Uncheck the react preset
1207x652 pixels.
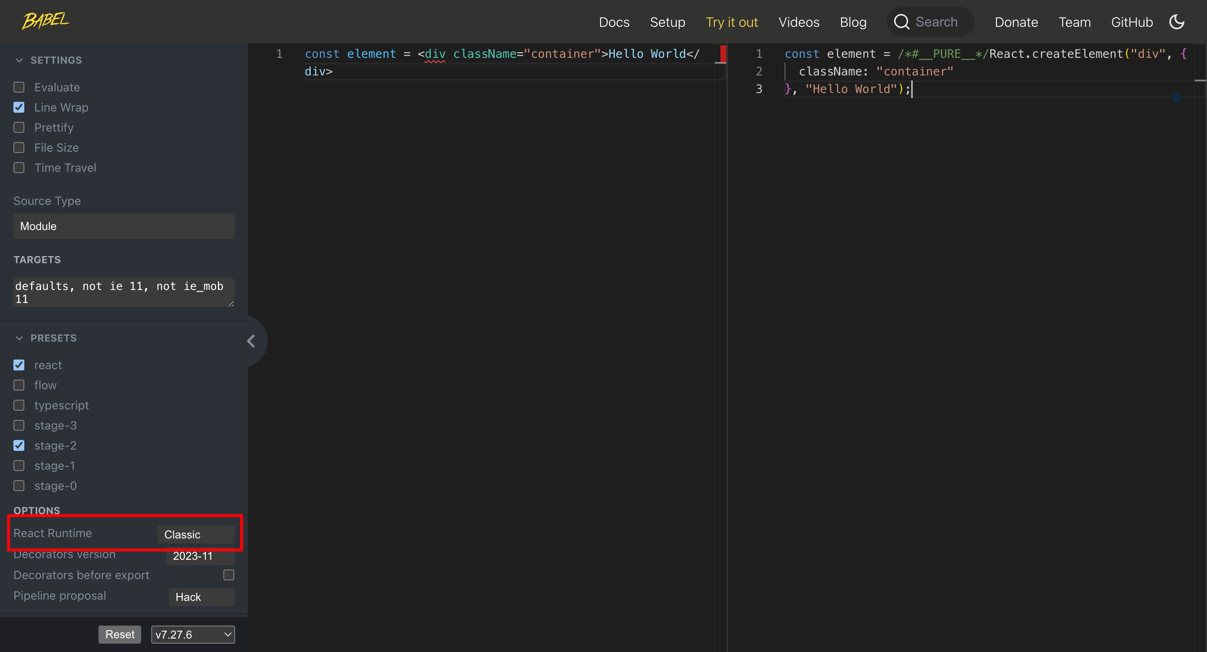(19, 365)
